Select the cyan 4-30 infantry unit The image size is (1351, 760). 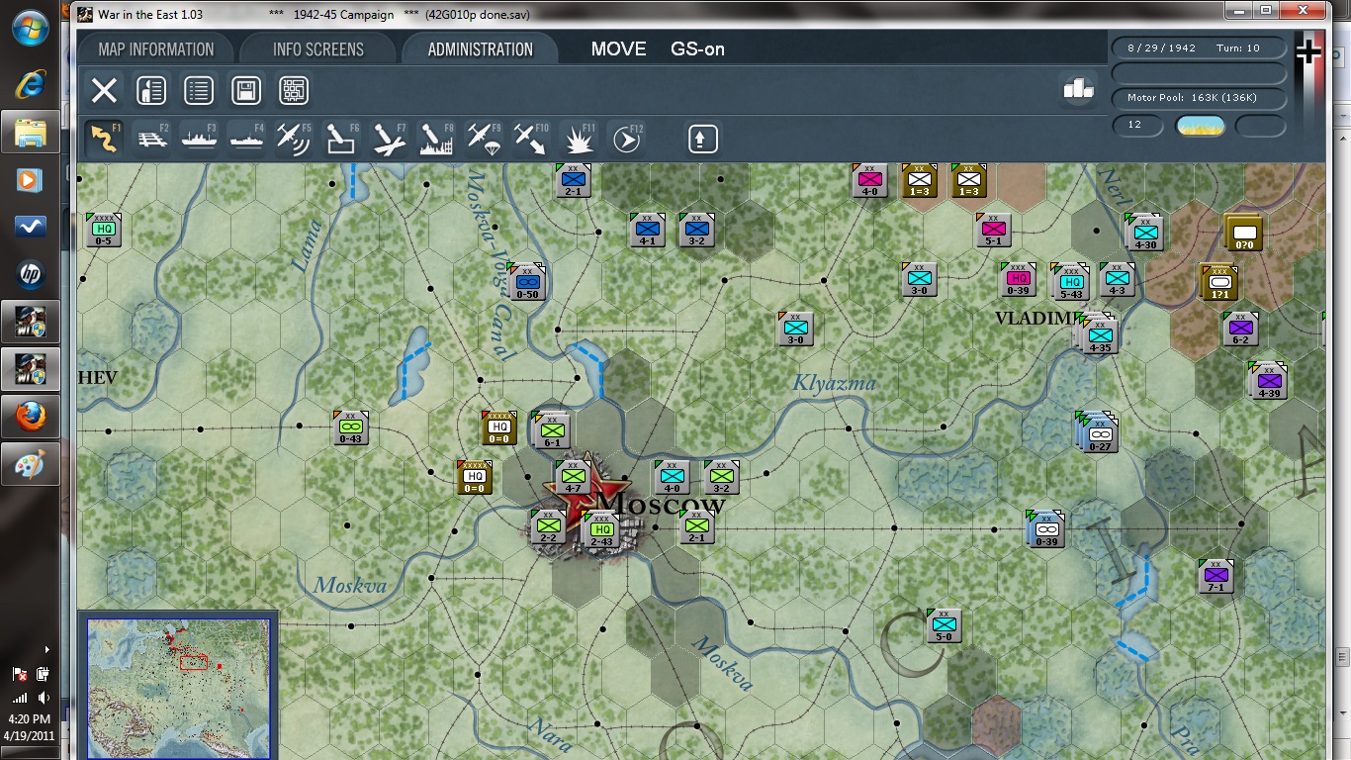pos(1145,232)
